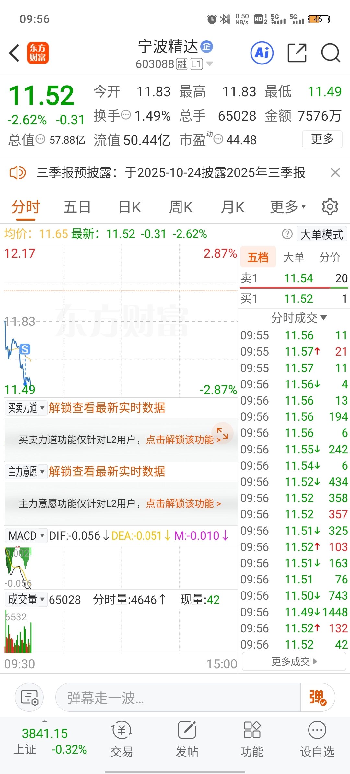Tap the L1 level badge
Image resolution: width=350 pixels, height=774 pixels.
point(196,64)
